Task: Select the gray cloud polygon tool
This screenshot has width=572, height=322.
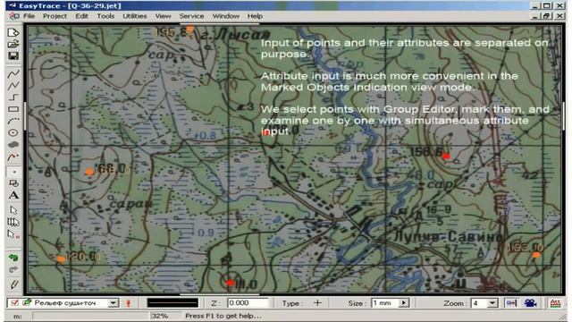Action: pyautogui.click(x=13, y=145)
